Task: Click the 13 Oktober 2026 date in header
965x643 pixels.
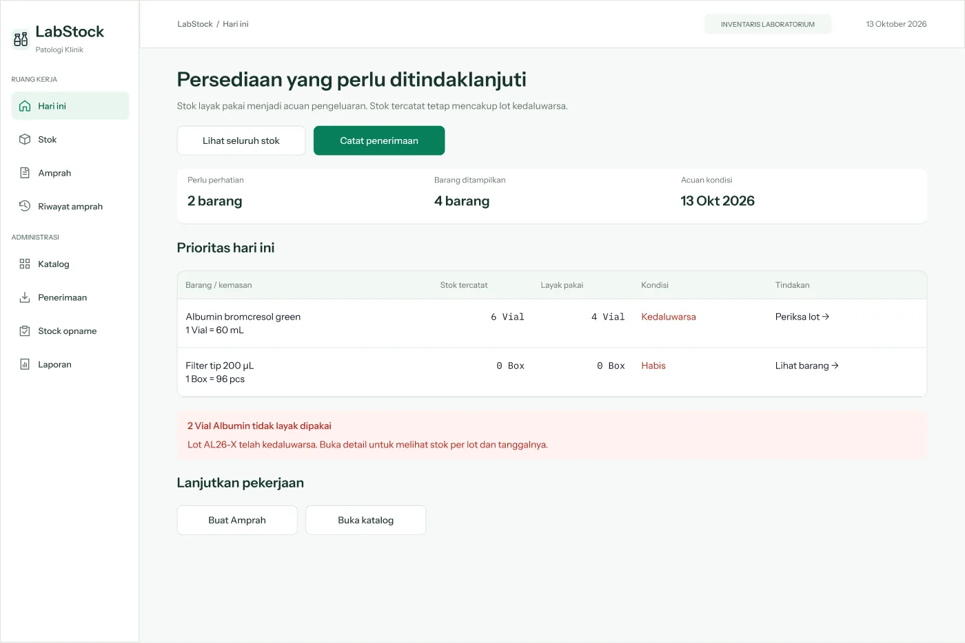Action: [x=896, y=24]
